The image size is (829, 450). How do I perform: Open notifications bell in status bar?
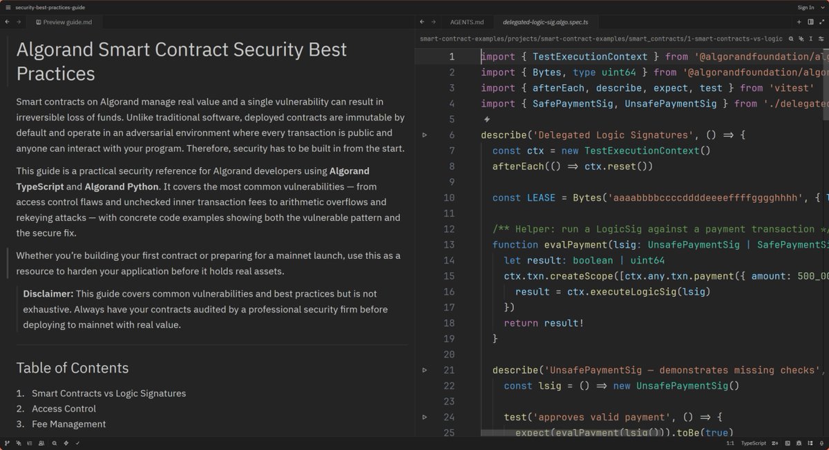[821, 443]
